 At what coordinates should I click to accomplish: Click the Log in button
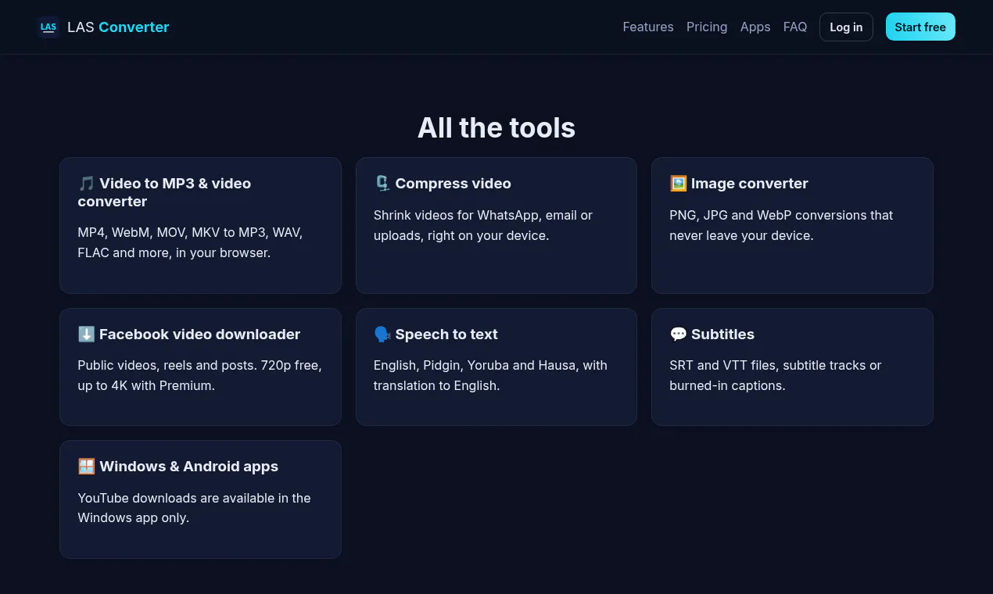point(846,27)
